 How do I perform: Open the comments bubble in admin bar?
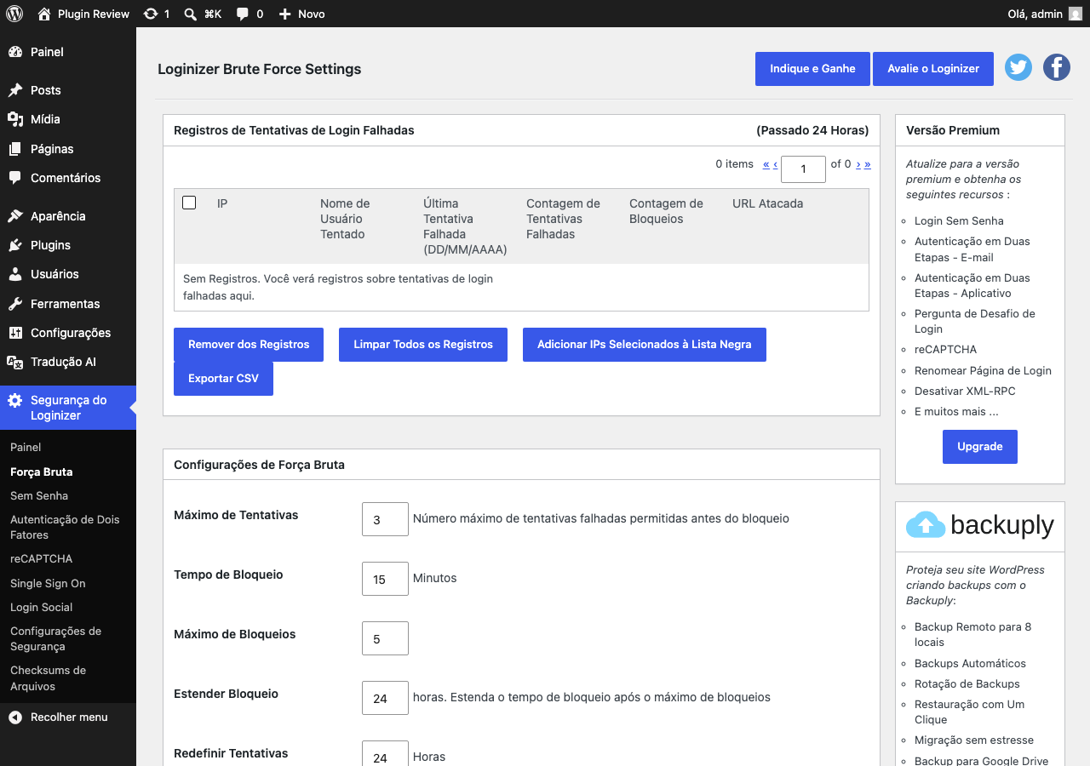click(x=243, y=14)
